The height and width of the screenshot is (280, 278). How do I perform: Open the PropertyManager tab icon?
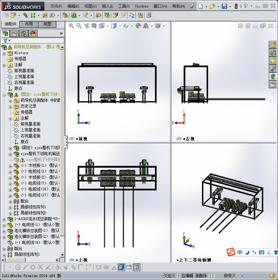14,33
